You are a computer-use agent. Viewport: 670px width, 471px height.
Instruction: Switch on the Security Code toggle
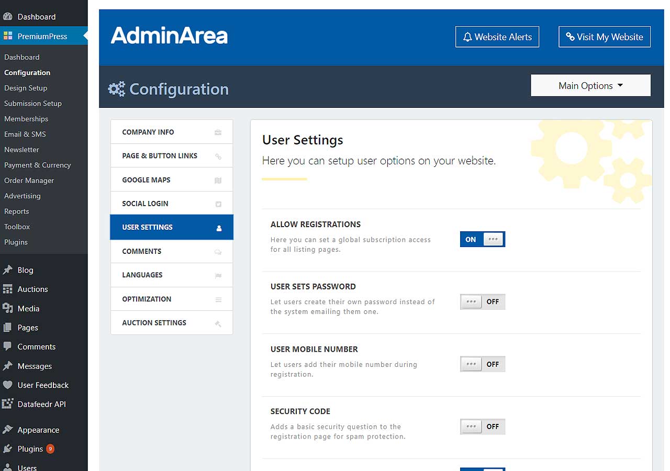(x=482, y=427)
